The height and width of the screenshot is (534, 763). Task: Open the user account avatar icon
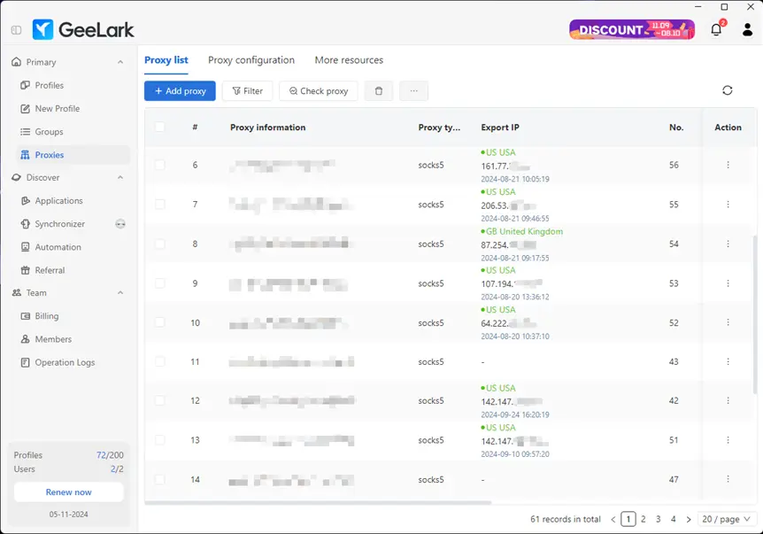[x=747, y=30]
